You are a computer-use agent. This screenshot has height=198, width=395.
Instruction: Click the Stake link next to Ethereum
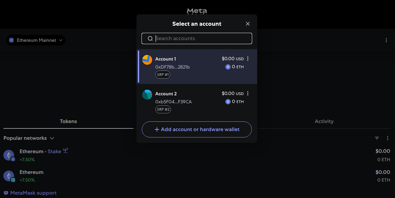click(54, 151)
